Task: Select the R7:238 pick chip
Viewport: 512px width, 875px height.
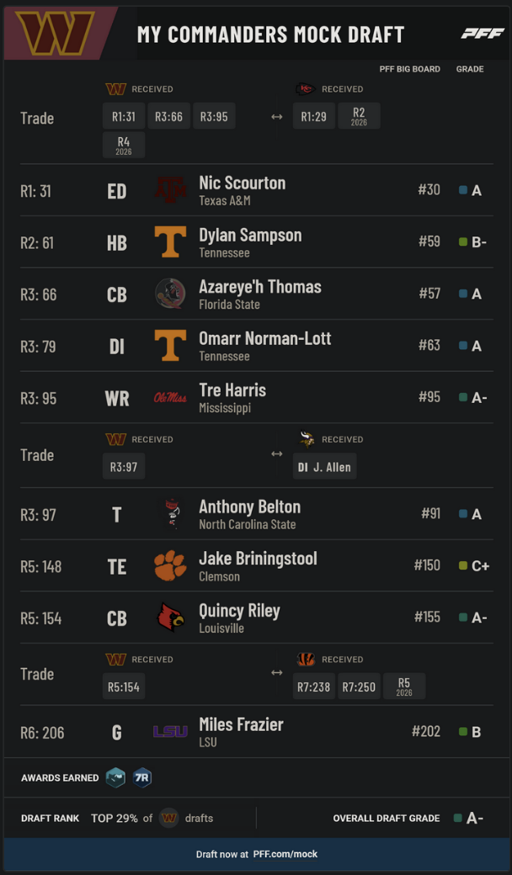Action: click(x=314, y=687)
